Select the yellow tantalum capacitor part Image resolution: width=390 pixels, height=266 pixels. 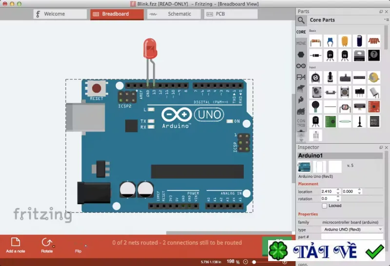click(x=345, y=41)
